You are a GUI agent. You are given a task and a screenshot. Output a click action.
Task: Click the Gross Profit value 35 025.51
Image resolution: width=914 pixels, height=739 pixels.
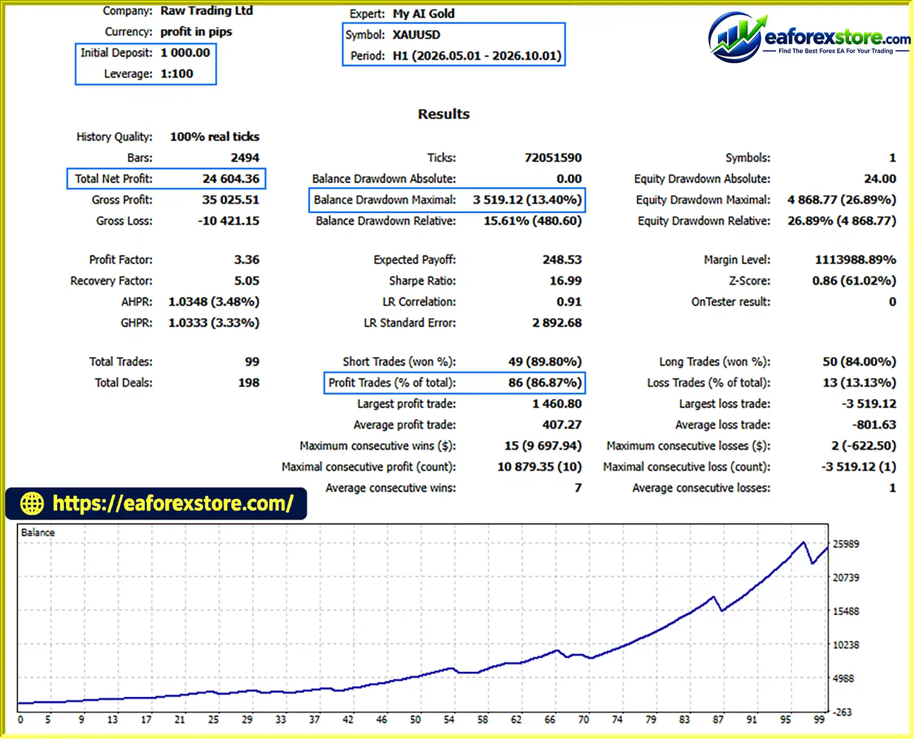click(231, 200)
